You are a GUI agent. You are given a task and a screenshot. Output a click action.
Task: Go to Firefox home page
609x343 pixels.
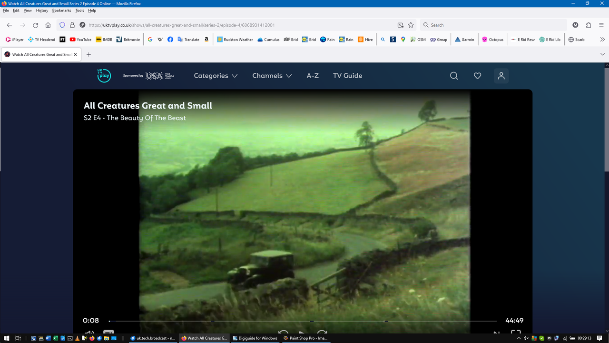pyautogui.click(x=48, y=25)
